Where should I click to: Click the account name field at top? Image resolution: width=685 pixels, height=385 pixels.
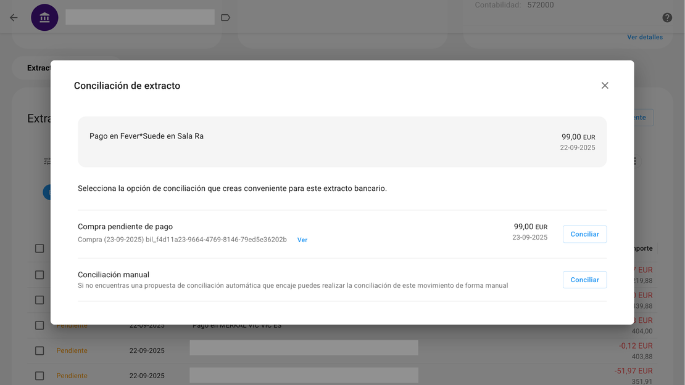pyautogui.click(x=140, y=17)
